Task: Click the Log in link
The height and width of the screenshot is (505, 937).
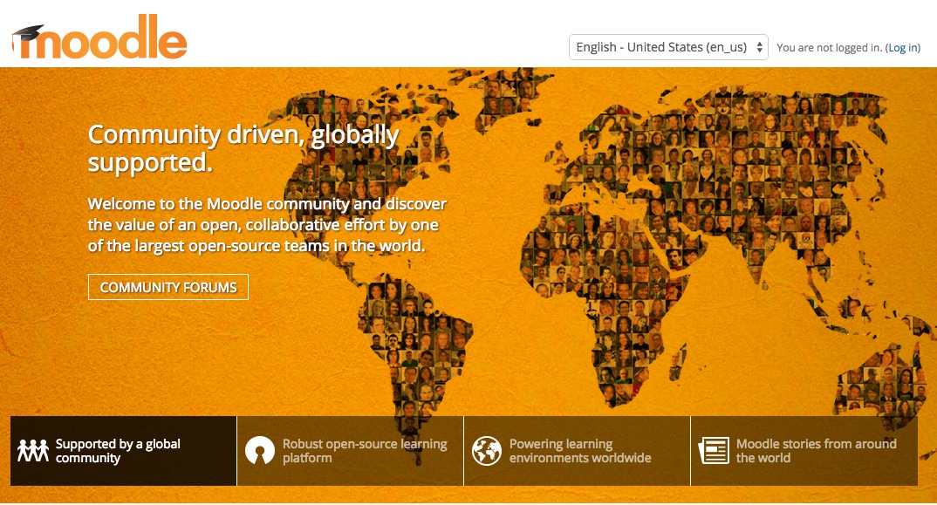Action: point(903,48)
